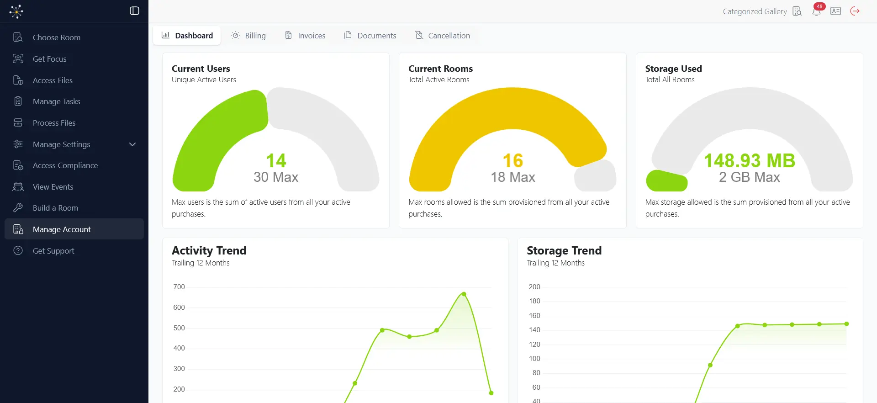Click the Build a Room wrench icon
The image size is (877, 403).
tap(18, 208)
